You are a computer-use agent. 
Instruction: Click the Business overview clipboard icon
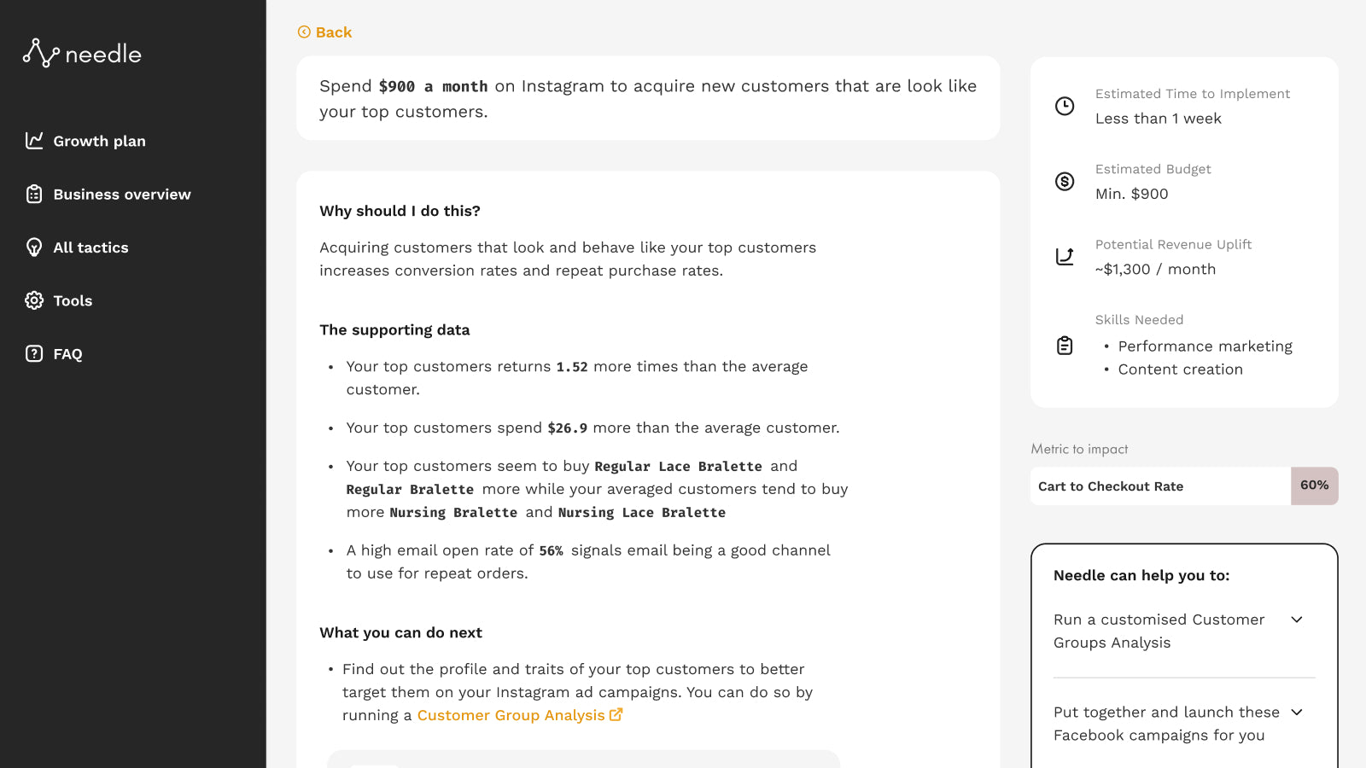click(x=34, y=194)
